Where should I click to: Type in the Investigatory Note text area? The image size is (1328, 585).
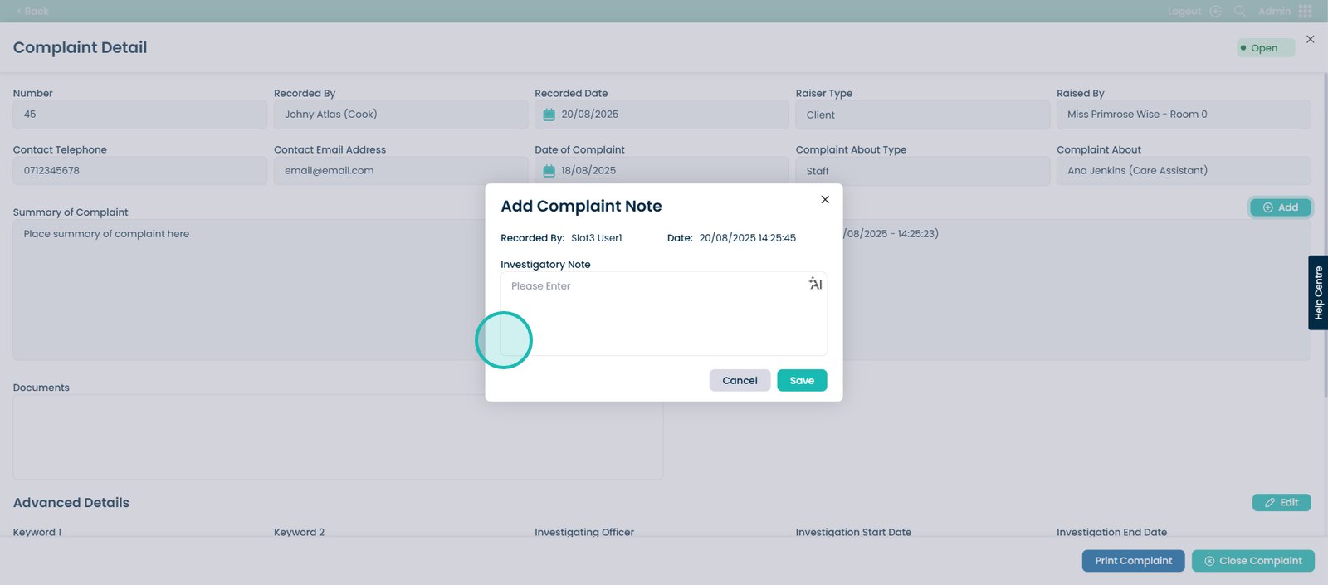[x=656, y=315]
